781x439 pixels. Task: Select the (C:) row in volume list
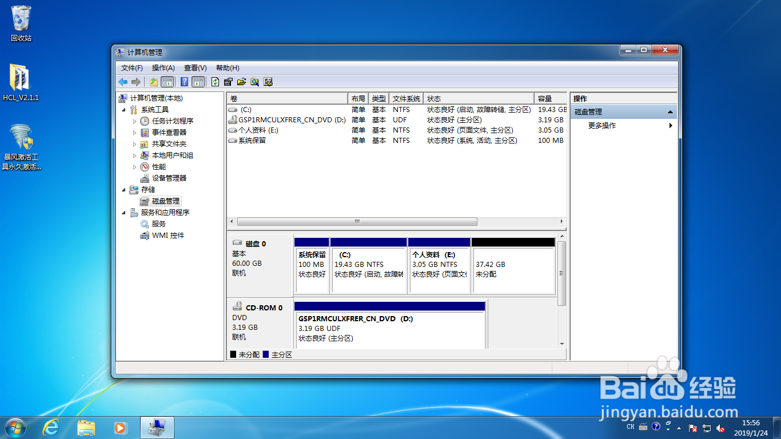pyautogui.click(x=397, y=109)
